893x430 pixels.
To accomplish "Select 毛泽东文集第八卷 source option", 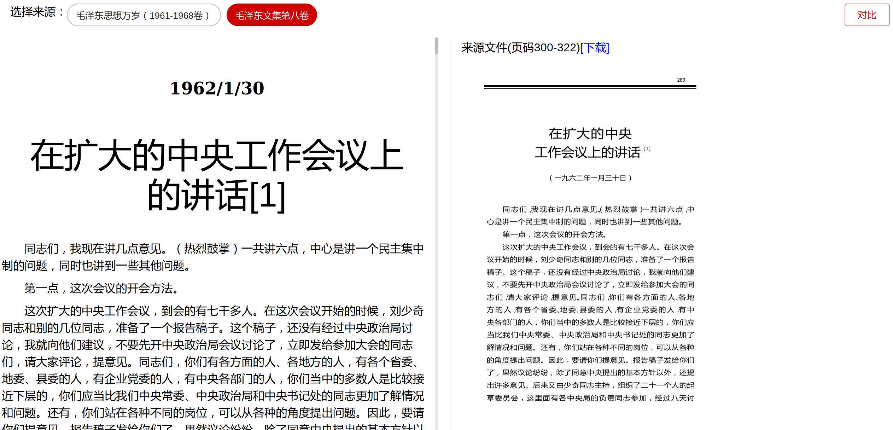I will [272, 15].
